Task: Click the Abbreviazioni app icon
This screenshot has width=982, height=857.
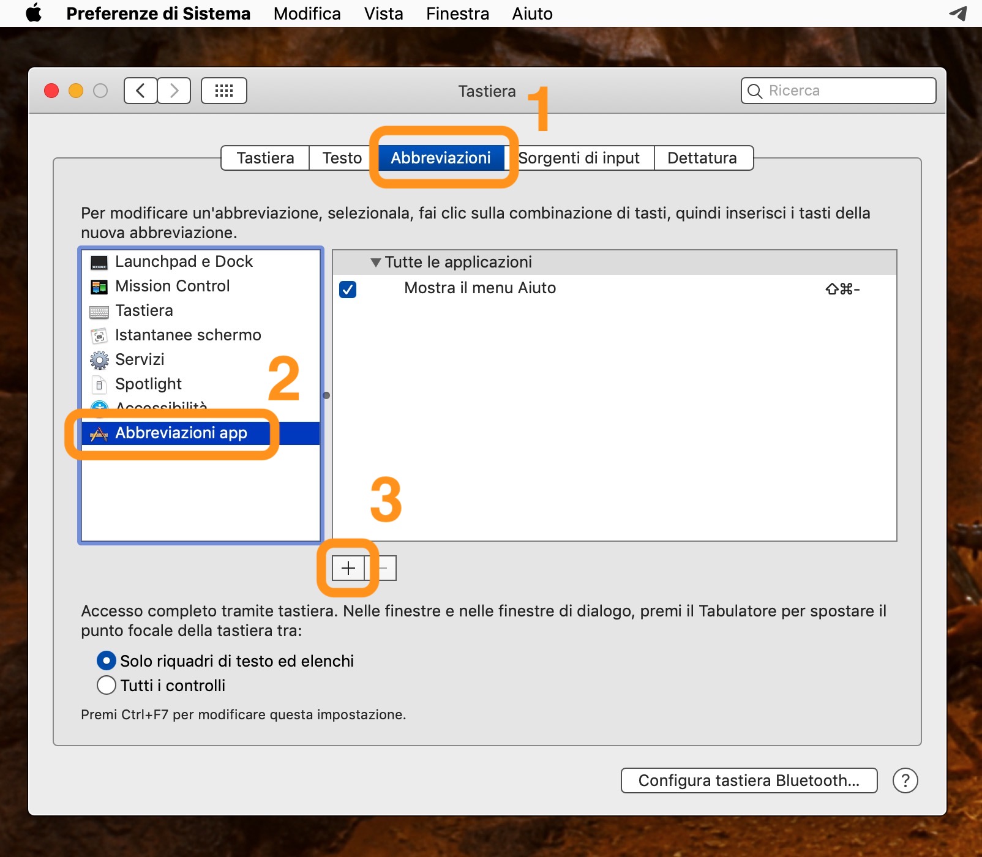Action: pyautogui.click(x=99, y=433)
